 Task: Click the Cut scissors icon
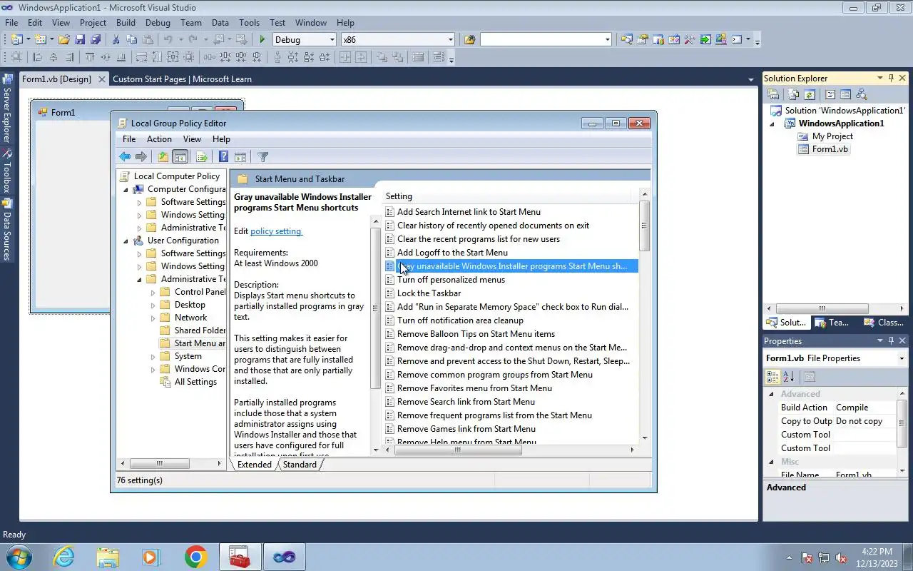(x=116, y=40)
